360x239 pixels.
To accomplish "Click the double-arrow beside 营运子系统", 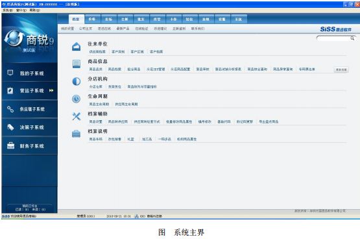I will (51, 90).
